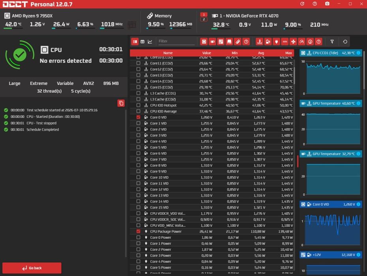The height and width of the screenshot is (276, 367).
Task: Click the funnel filter icon
Action: 332,42
